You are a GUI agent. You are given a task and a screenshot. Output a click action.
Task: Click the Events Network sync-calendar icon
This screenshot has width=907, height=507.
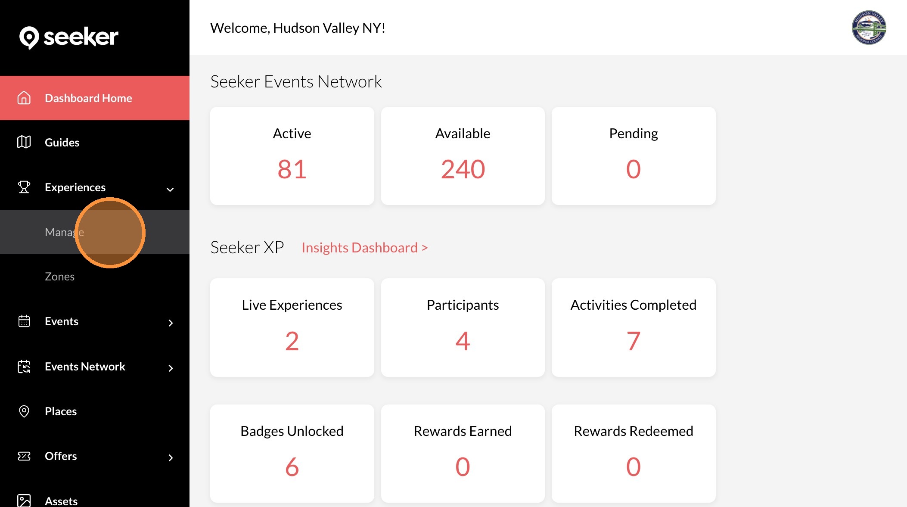pyautogui.click(x=24, y=367)
